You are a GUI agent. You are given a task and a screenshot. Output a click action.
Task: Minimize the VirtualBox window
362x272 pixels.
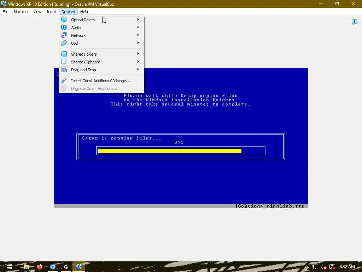pyautogui.click(x=321, y=4)
